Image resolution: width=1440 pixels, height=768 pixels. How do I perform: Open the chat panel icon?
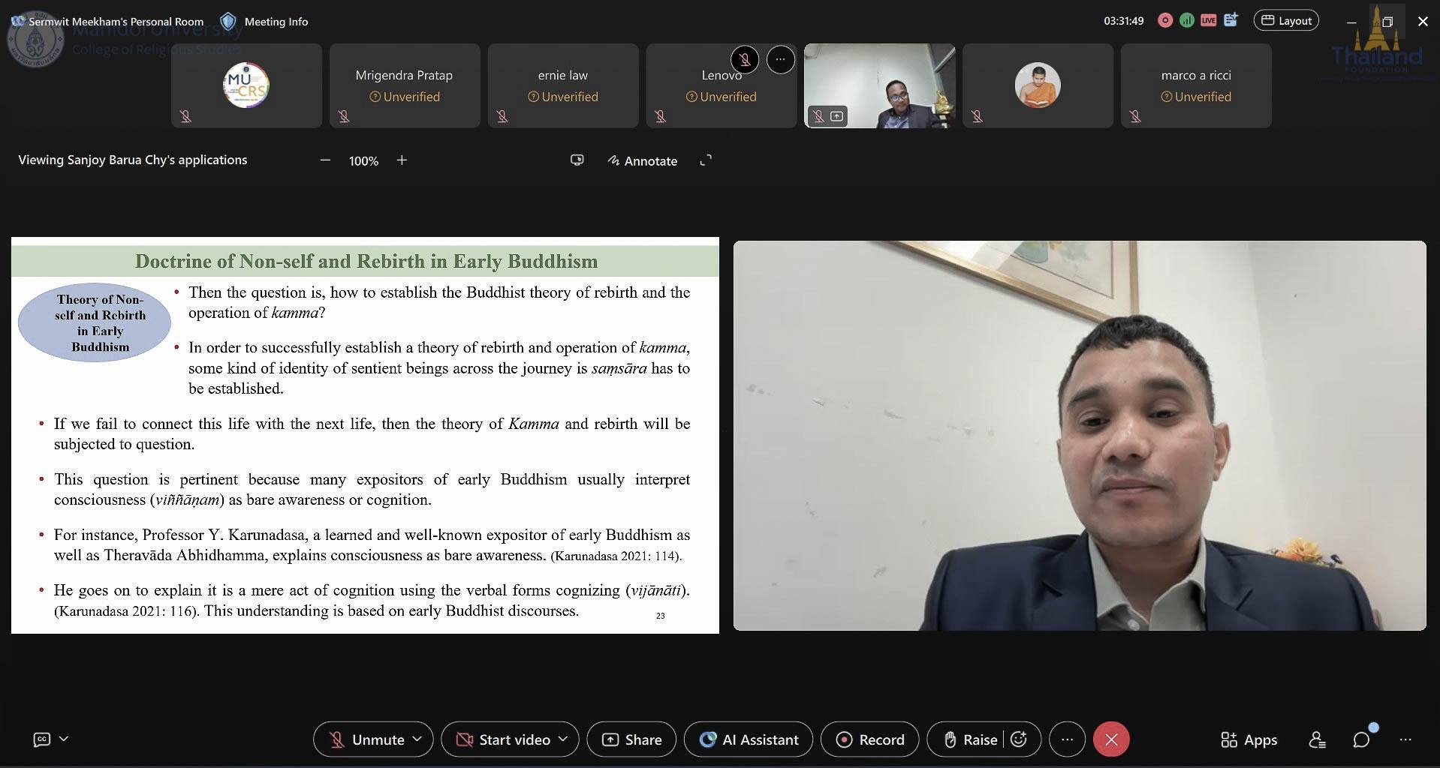[x=1361, y=740]
